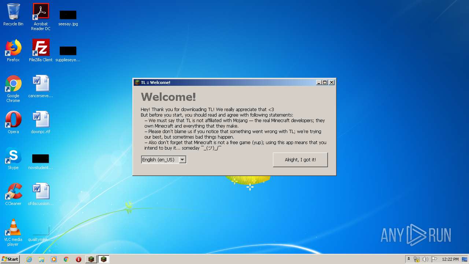Select downpc.rtf document icon
Screen dimensions: 469x264
click(x=41, y=122)
